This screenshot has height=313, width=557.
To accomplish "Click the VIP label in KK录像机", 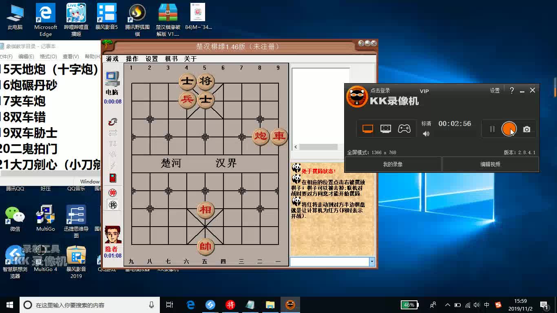I will coord(424,91).
